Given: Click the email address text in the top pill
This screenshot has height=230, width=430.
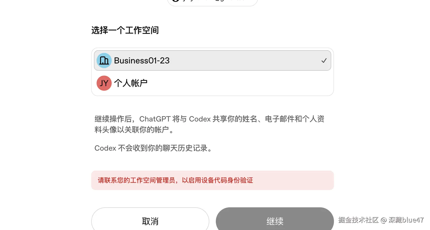Looking at the screenshot, I should click(214, 1).
